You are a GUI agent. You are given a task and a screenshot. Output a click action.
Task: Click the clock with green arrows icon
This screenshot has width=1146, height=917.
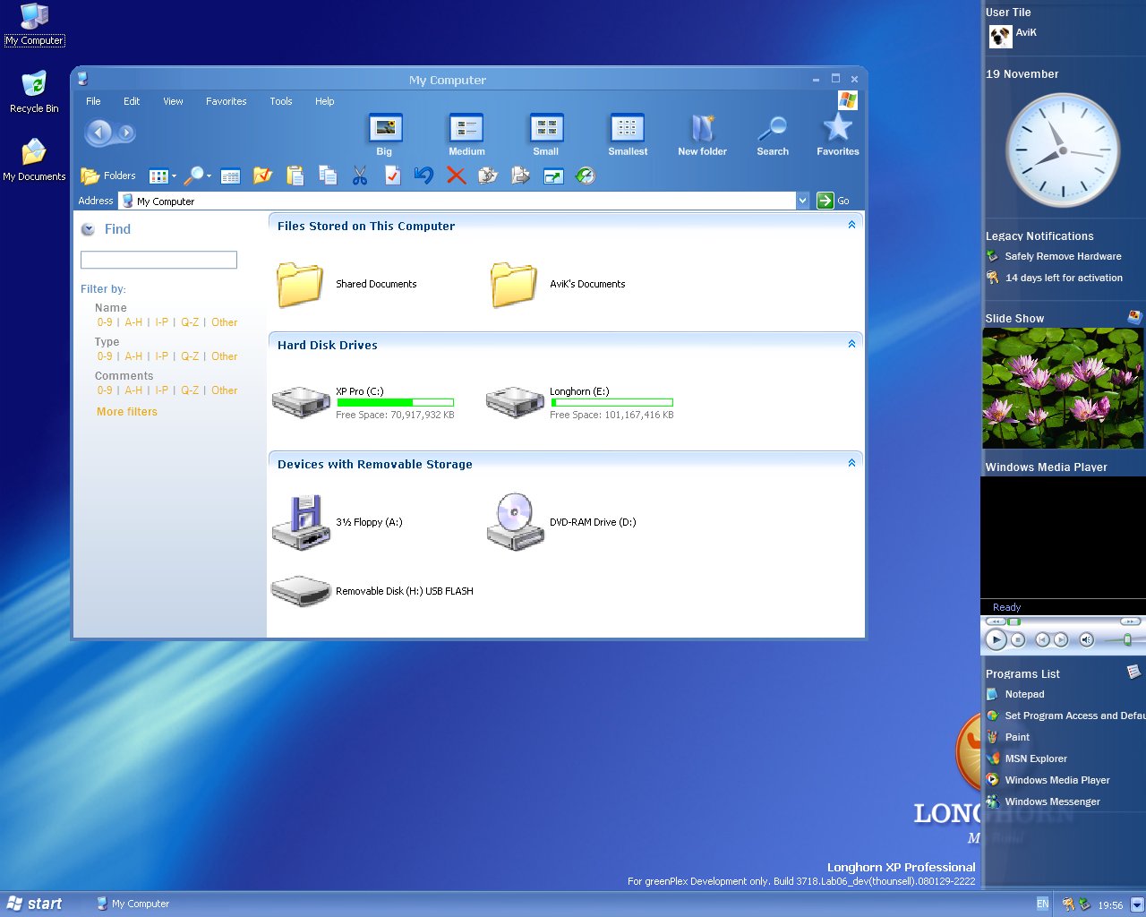point(586,176)
